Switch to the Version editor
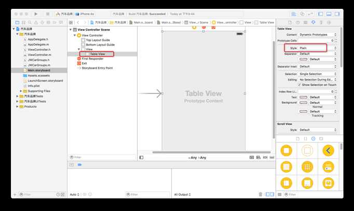354x211 pixels. (310, 14)
